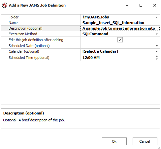Click the Description value field
Viewport: 161px width, 149px height.
[120, 28]
